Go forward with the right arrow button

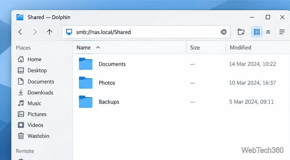point(35,32)
